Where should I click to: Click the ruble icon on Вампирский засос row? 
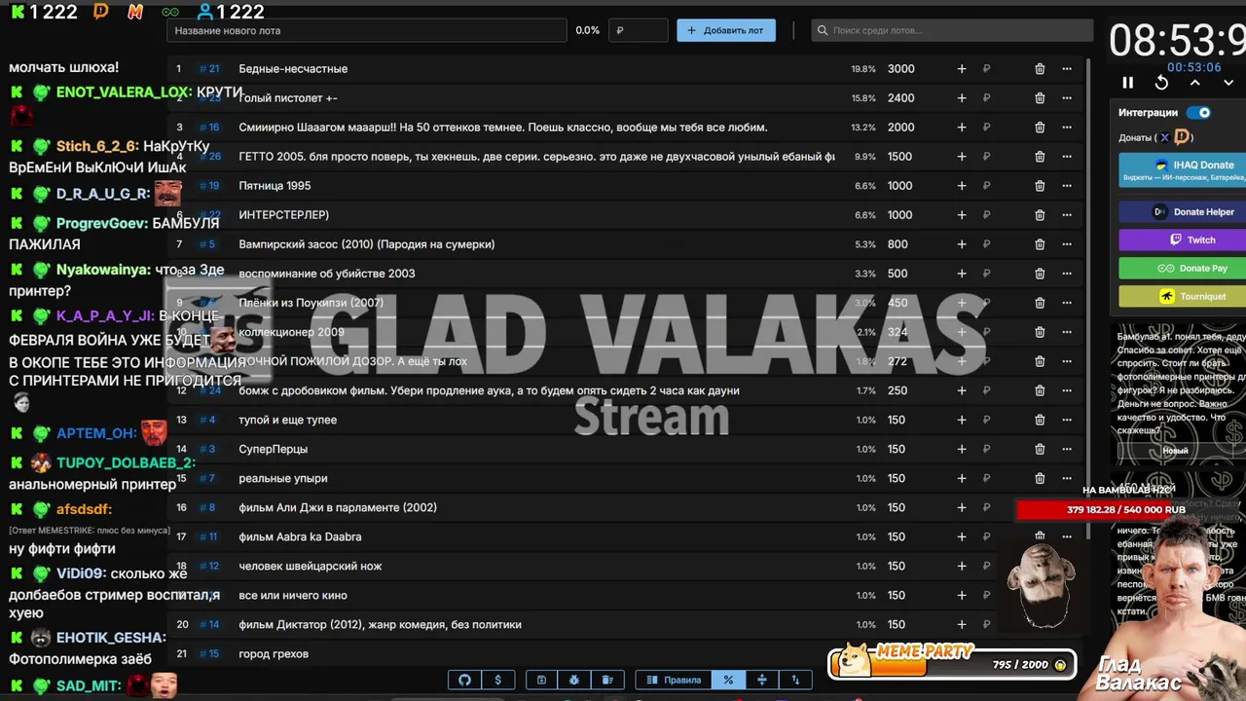click(x=986, y=244)
